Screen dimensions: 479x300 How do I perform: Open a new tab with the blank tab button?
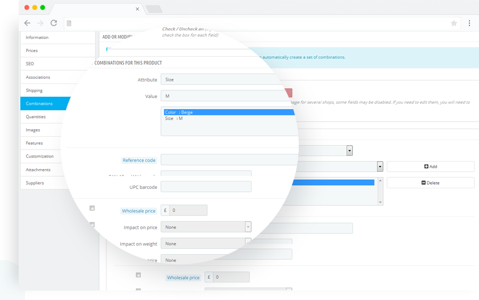(154, 9)
